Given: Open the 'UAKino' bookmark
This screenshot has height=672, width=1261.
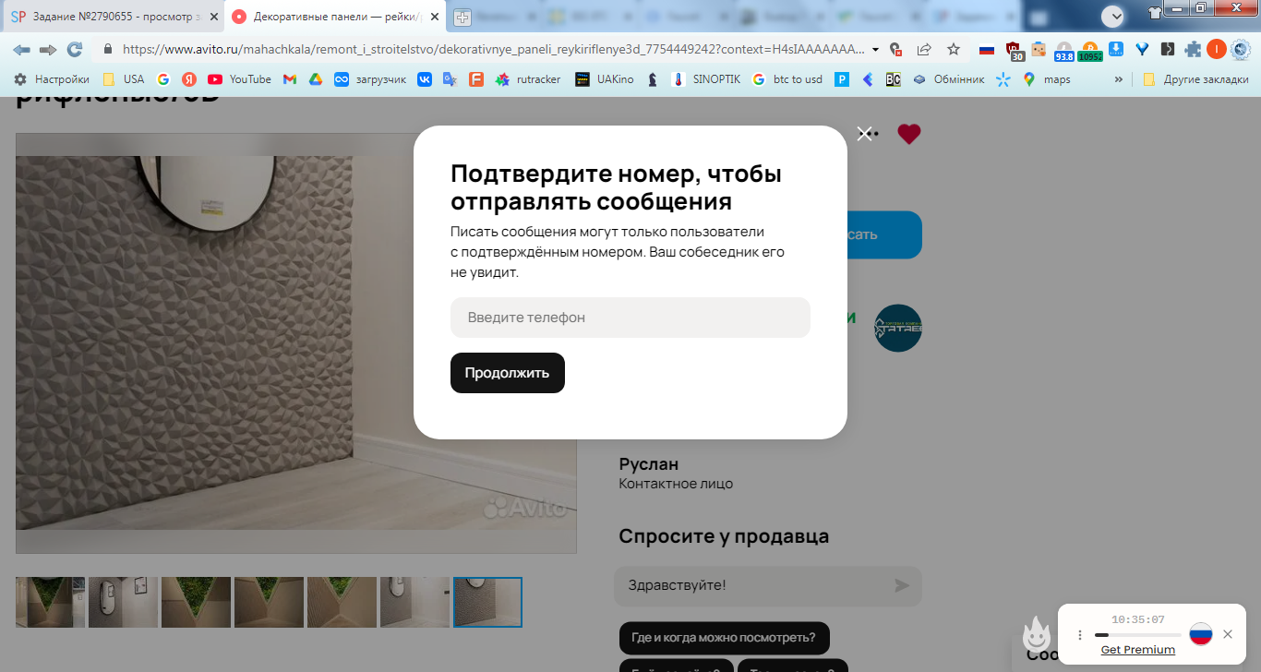Looking at the screenshot, I should pyautogui.click(x=605, y=79).
